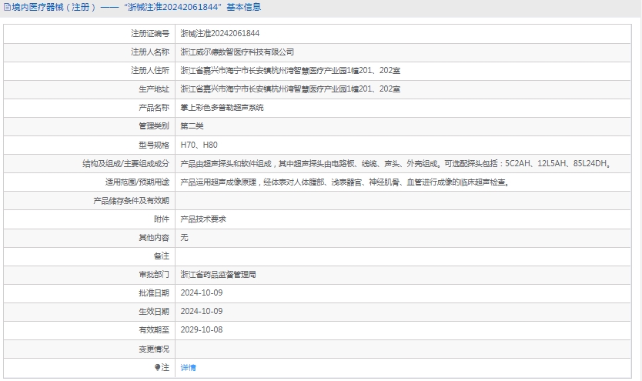642x381 pixels.
Task: Click attachment value 产品技术要求
Action: click(203, 219)
